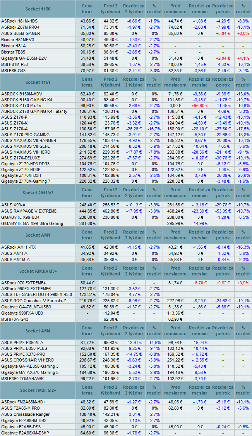Click the Socket AM3/AM3+ section header

pyautogui.click(x=38, y=271)
